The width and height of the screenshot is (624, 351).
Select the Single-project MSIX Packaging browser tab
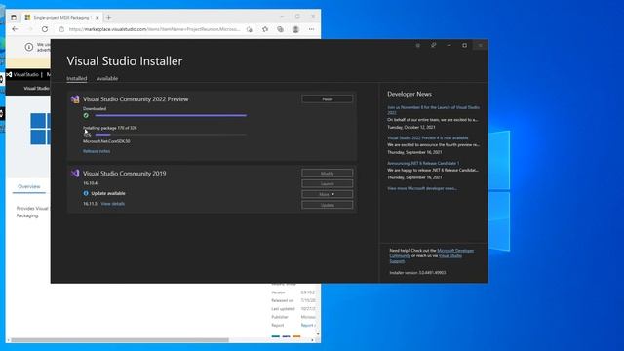(61, 18)
